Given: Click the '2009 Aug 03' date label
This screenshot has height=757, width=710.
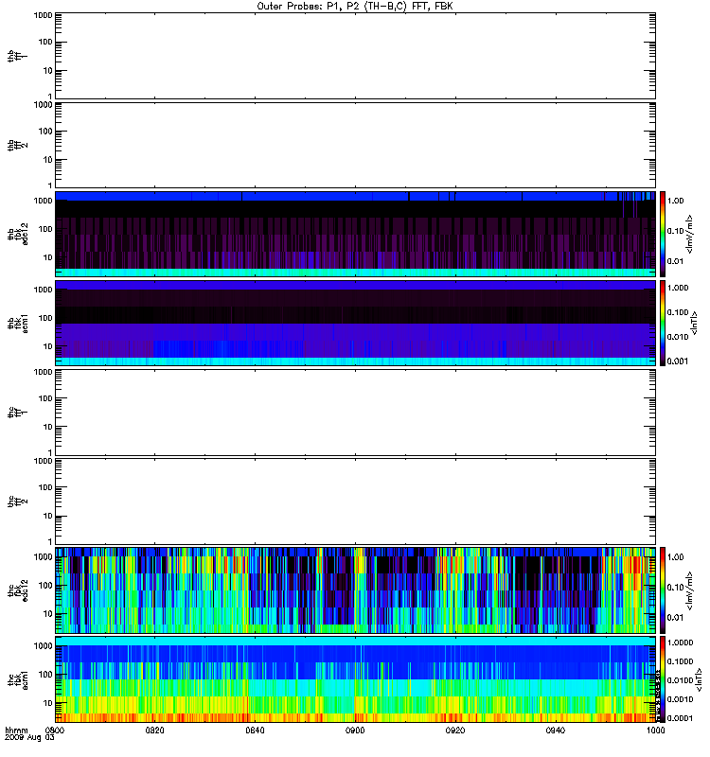Looking at the screenshot, I should pos(29,737).
